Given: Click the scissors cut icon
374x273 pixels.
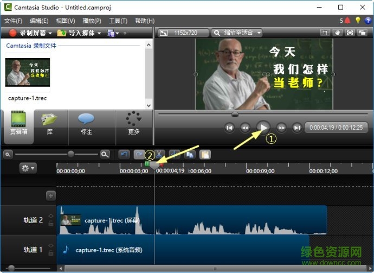Looking at the screenshot, I should coord(159,154).
